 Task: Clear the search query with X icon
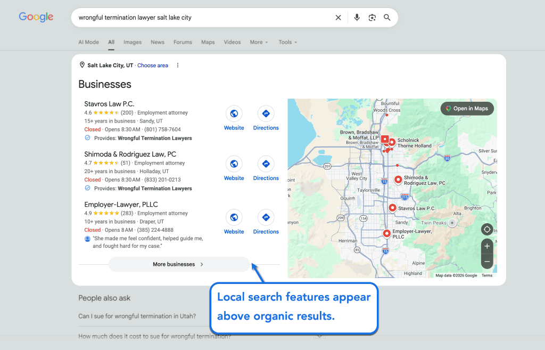pos(338,18)
